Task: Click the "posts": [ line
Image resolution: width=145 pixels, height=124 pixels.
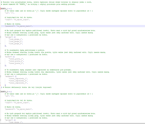Action: click(x=10, y=57)
